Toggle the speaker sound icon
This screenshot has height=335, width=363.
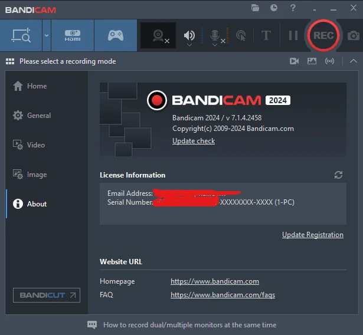tap(189, 35)
